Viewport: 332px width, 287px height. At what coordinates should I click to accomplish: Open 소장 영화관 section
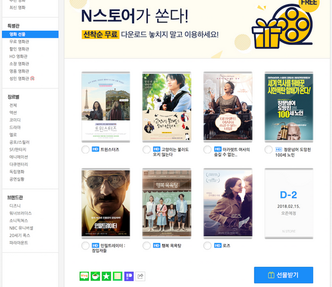(19, 64)
